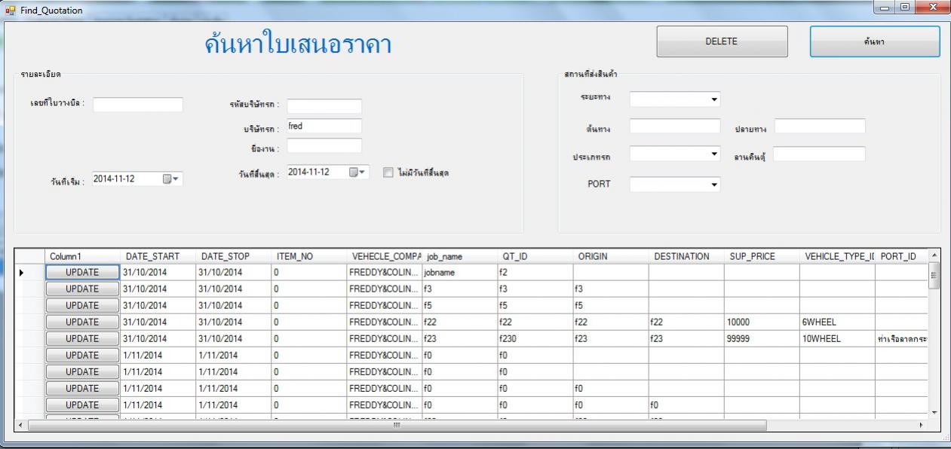Image resolution: width=951 pixels, height=449 pixels.
Task: Click the grid's horizontal scrollbar thumb
Action: click(396, 425)
